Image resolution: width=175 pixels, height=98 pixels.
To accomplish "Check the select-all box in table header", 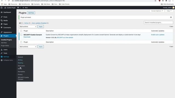I will pos(21,31).
